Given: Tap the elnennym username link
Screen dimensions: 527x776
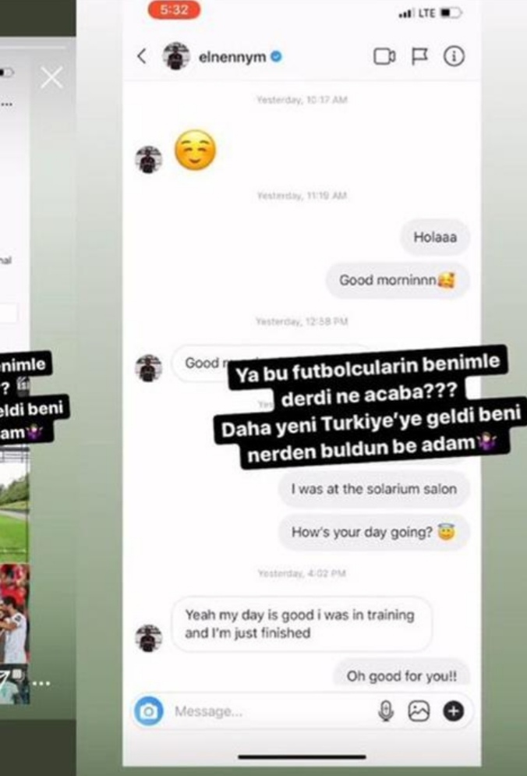Looking at the screenshot, I should click(232, 58).
